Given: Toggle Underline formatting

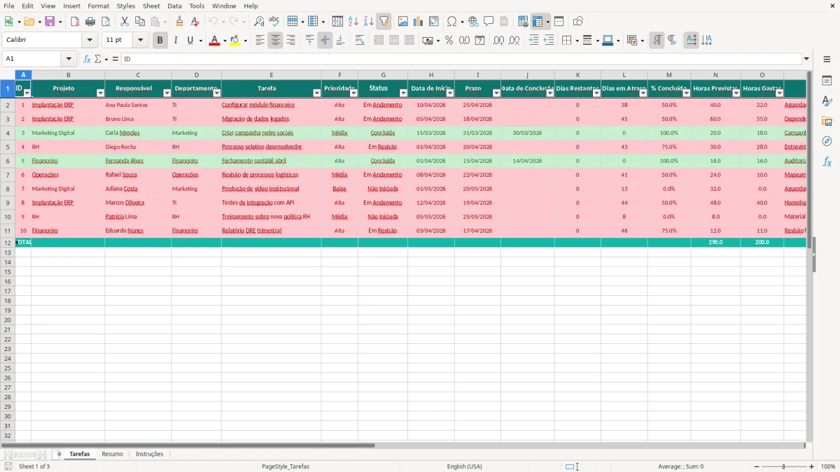Looking at the screenshot, I should [x=190, y=41].
